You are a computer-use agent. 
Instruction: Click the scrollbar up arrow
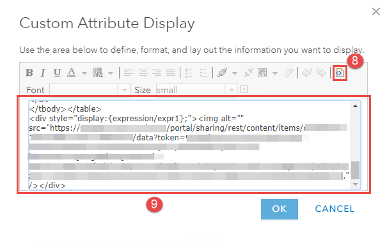coord(356,106)
